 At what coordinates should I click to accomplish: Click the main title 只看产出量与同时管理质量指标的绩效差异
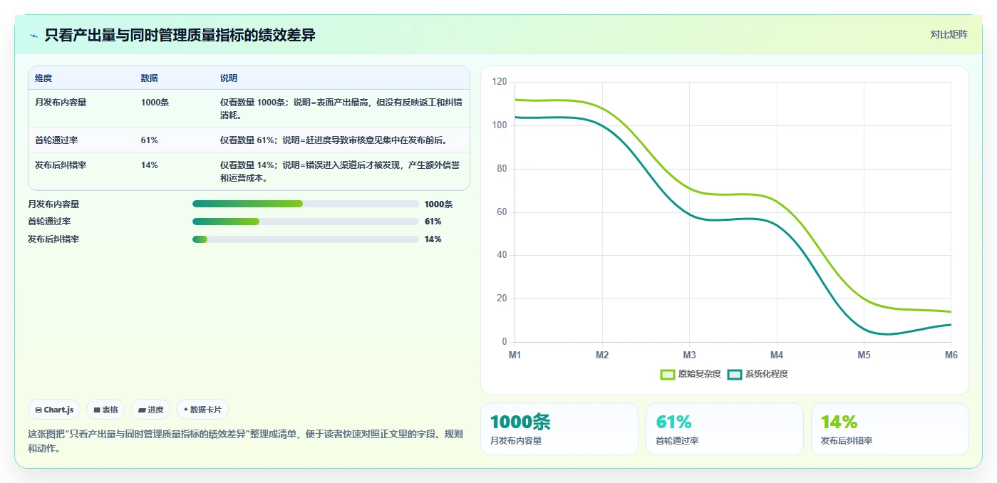[180, 36]
